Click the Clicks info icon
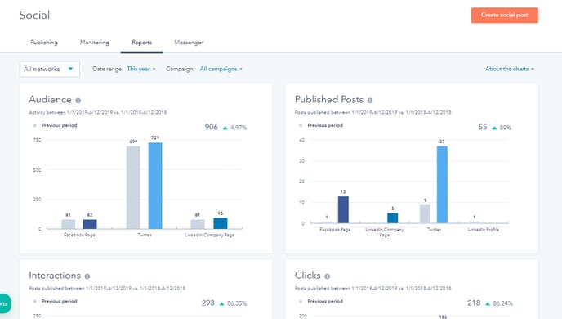 pos(327,276)
